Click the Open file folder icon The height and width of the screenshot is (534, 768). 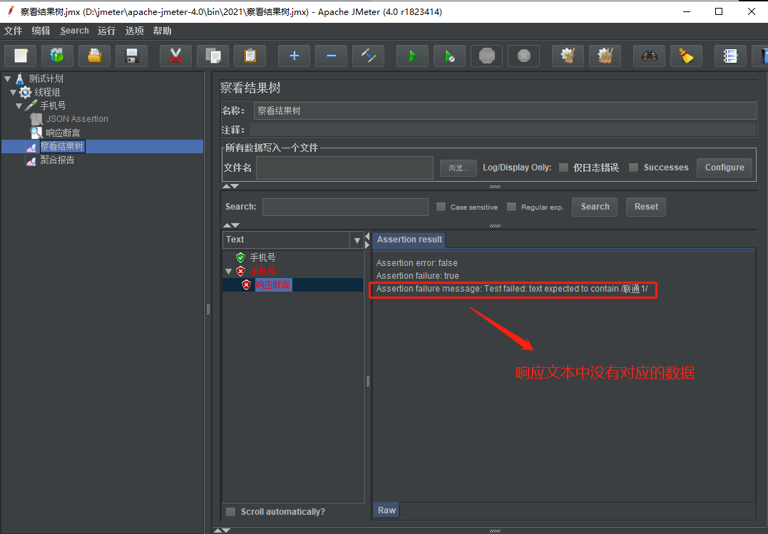click(95, 56)
